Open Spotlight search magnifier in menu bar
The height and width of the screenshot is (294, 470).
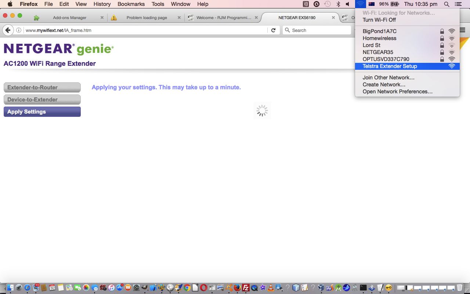[446, 4]
